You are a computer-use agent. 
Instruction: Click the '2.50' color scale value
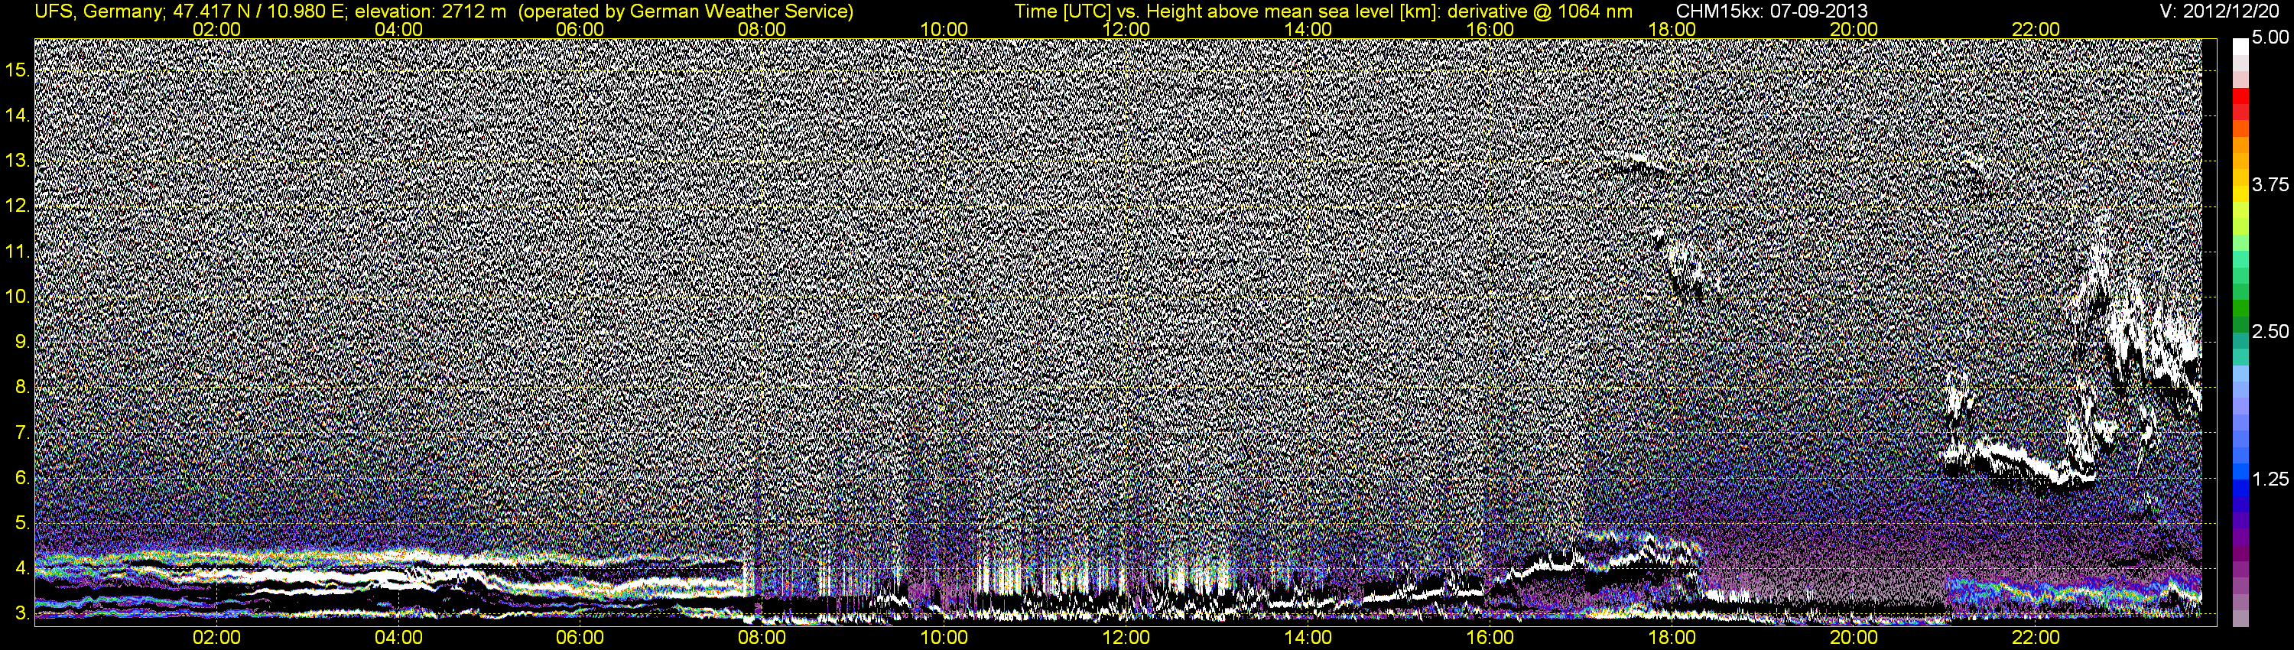(x=2270, y=331)
